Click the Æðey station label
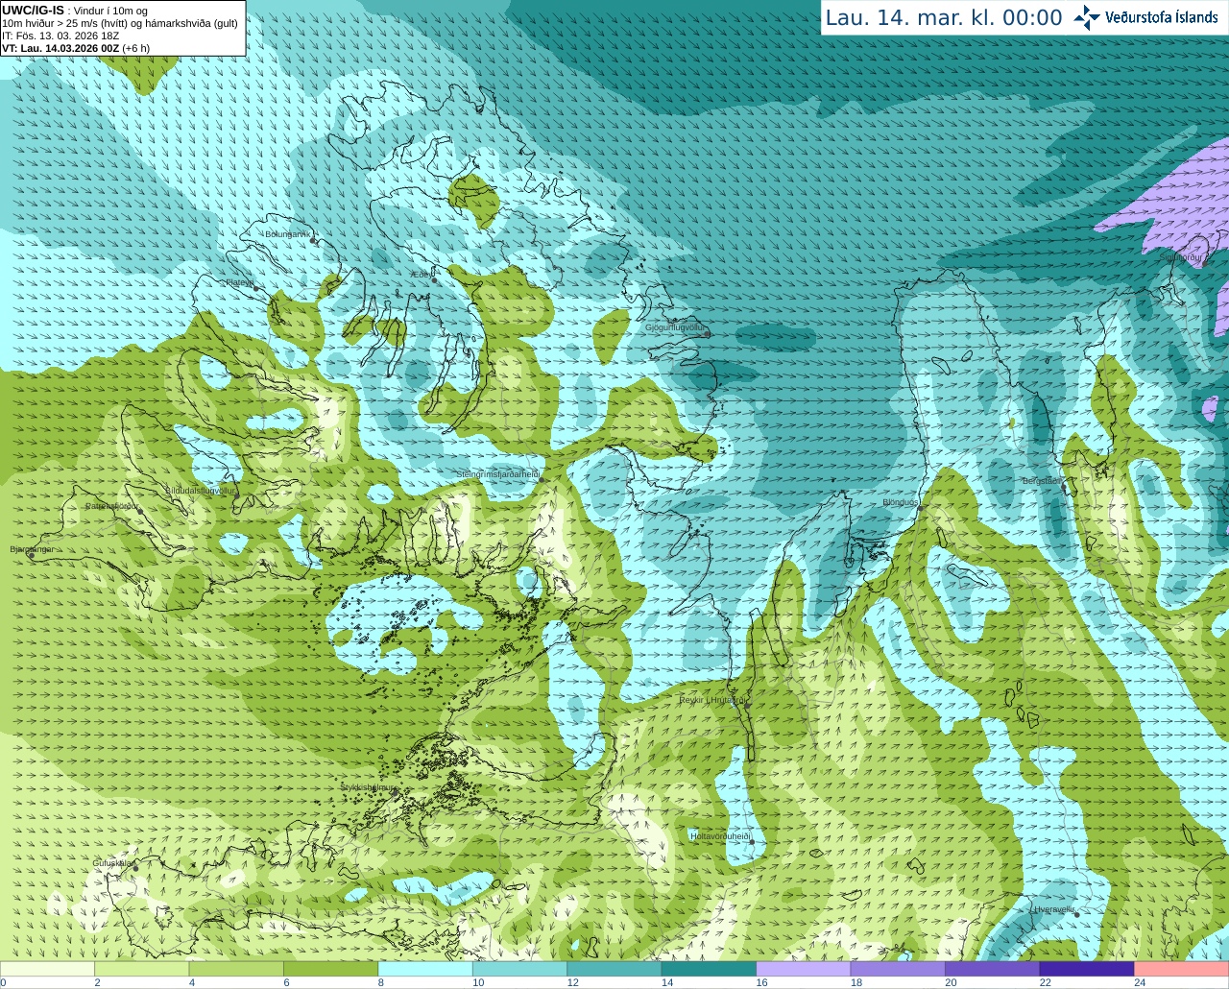The image size is (1229, 989). [420, 275]
